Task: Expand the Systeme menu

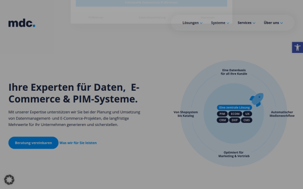Action: tap(220, 23)
